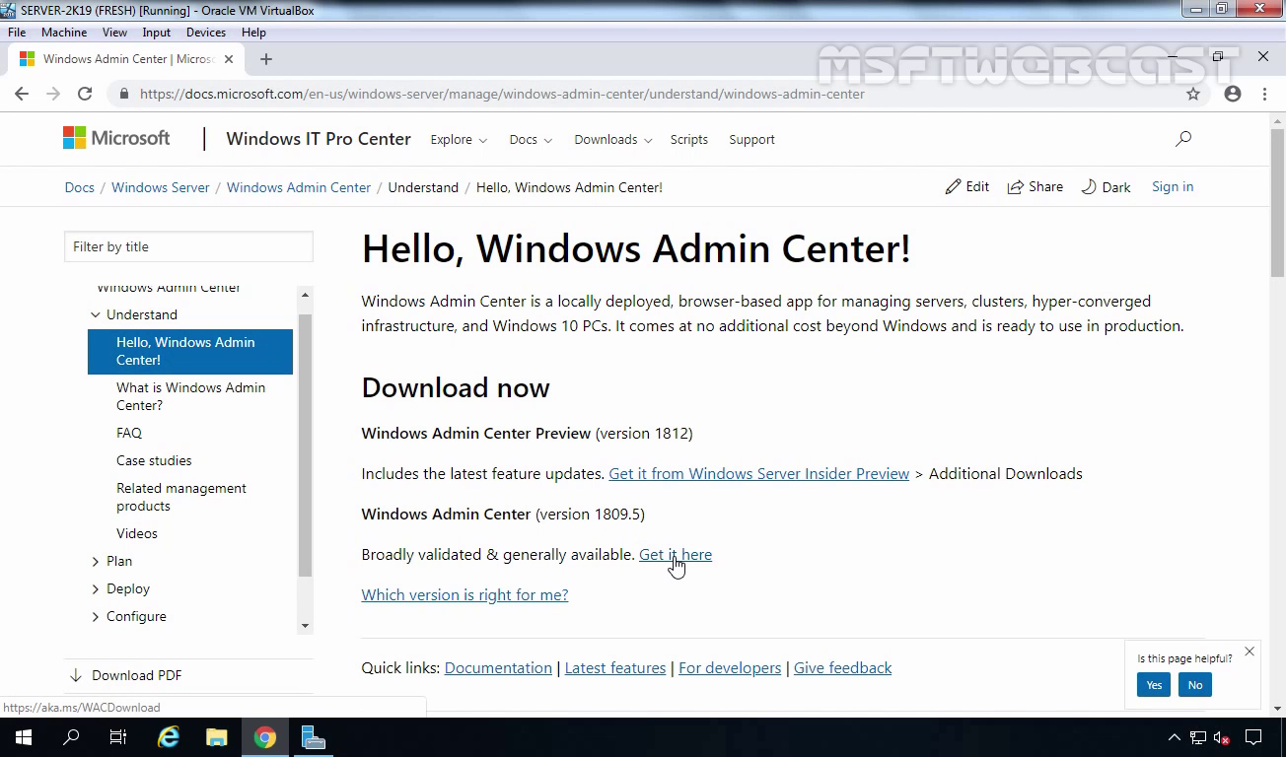Open the VirtualBox Machine menu
Screen dimensions: 1286x757
(64, 33)
